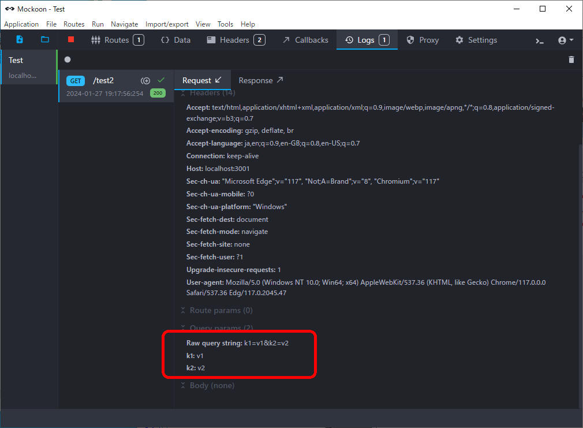The height and width of the screenshot is (428, 583).
Task: Expand the Body (none) section
Action: coord(207,385)
